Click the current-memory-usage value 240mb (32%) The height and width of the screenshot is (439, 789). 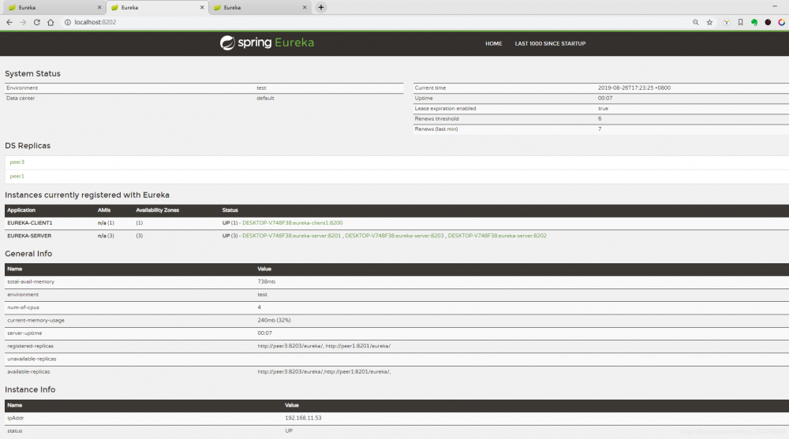(274, 320)
